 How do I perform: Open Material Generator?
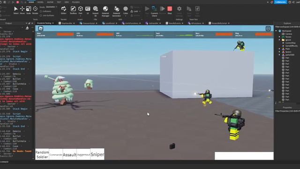(116, 11)
